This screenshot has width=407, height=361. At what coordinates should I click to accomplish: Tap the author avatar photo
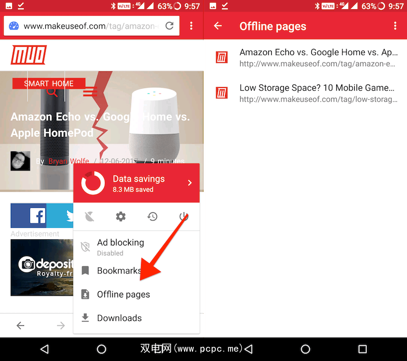(20, 161)
